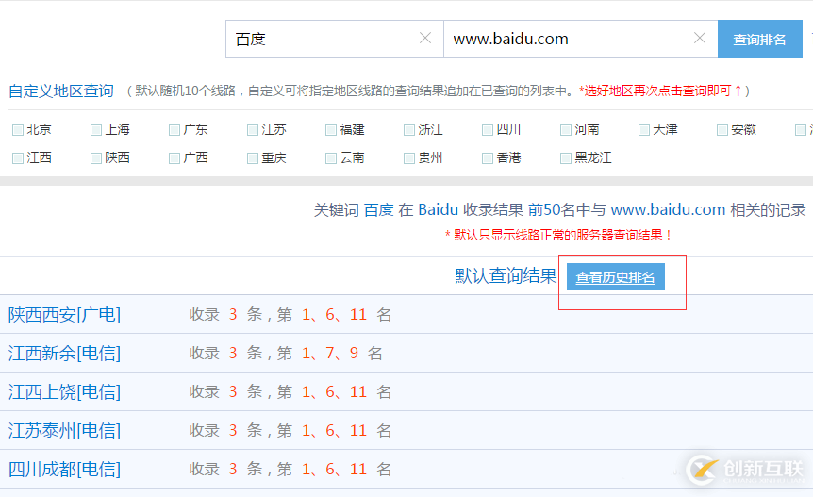This screenshot has width=813, height=497.
Task: Click the www.baidu.com text in results summary
Action: [668, 210]
